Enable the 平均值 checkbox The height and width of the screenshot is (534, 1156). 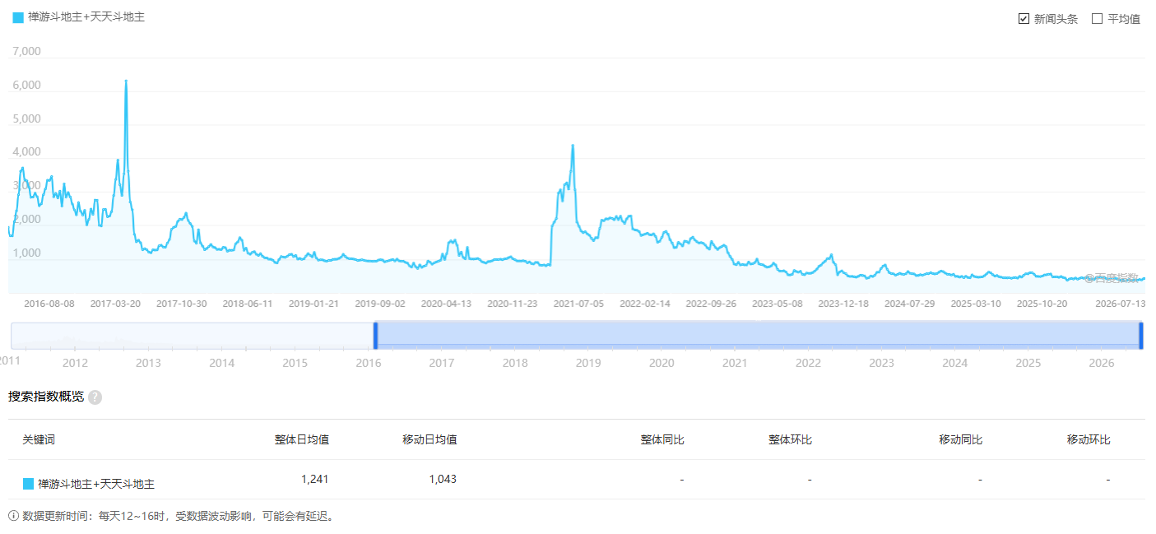point(1097,19)
